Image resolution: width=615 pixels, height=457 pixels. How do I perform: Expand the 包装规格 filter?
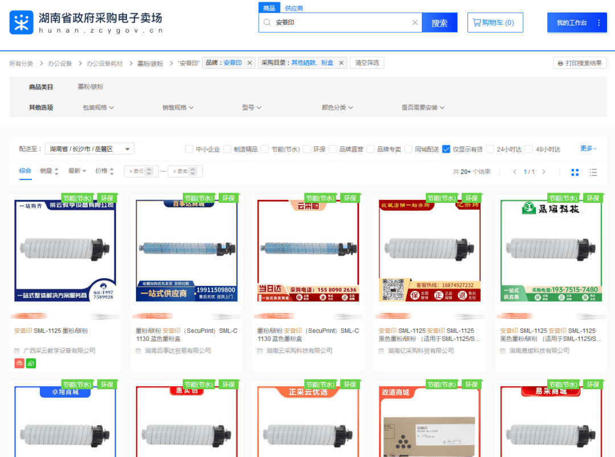[x=99, y=107]
